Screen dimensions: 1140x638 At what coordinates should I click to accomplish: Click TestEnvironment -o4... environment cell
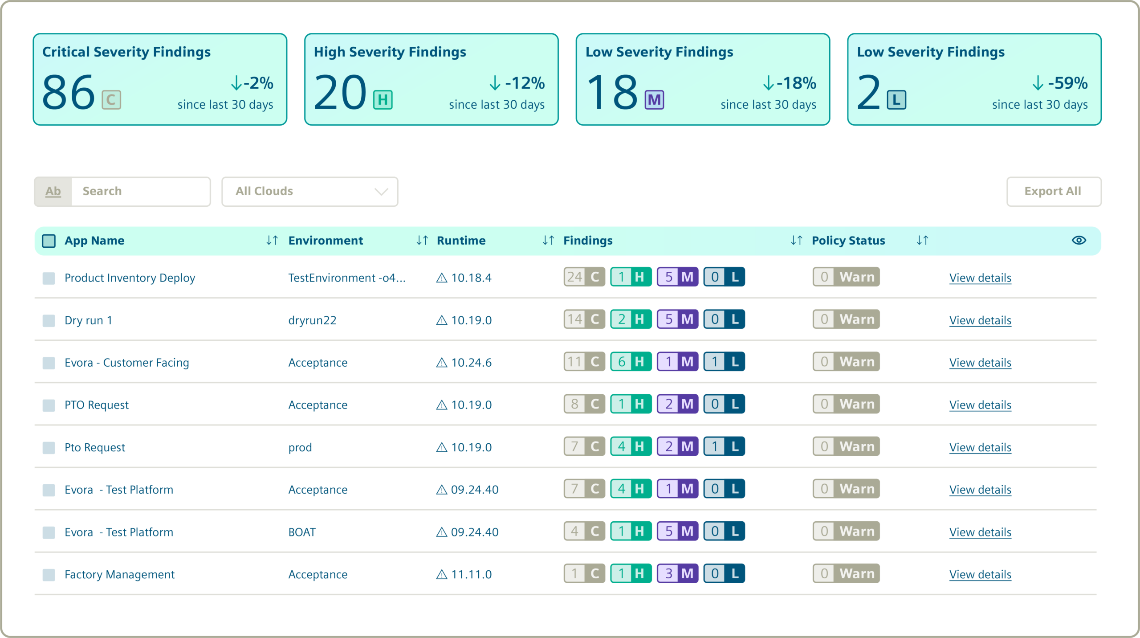pos(347,278)
